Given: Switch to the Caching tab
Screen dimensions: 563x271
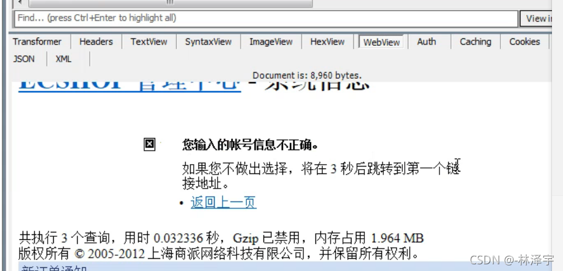Looking at the screenshot, I should (x=476, y=42).
